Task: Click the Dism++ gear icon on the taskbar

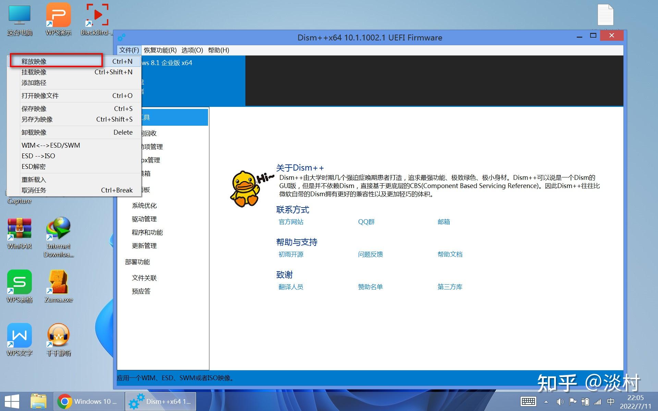Action: (137, 401)
